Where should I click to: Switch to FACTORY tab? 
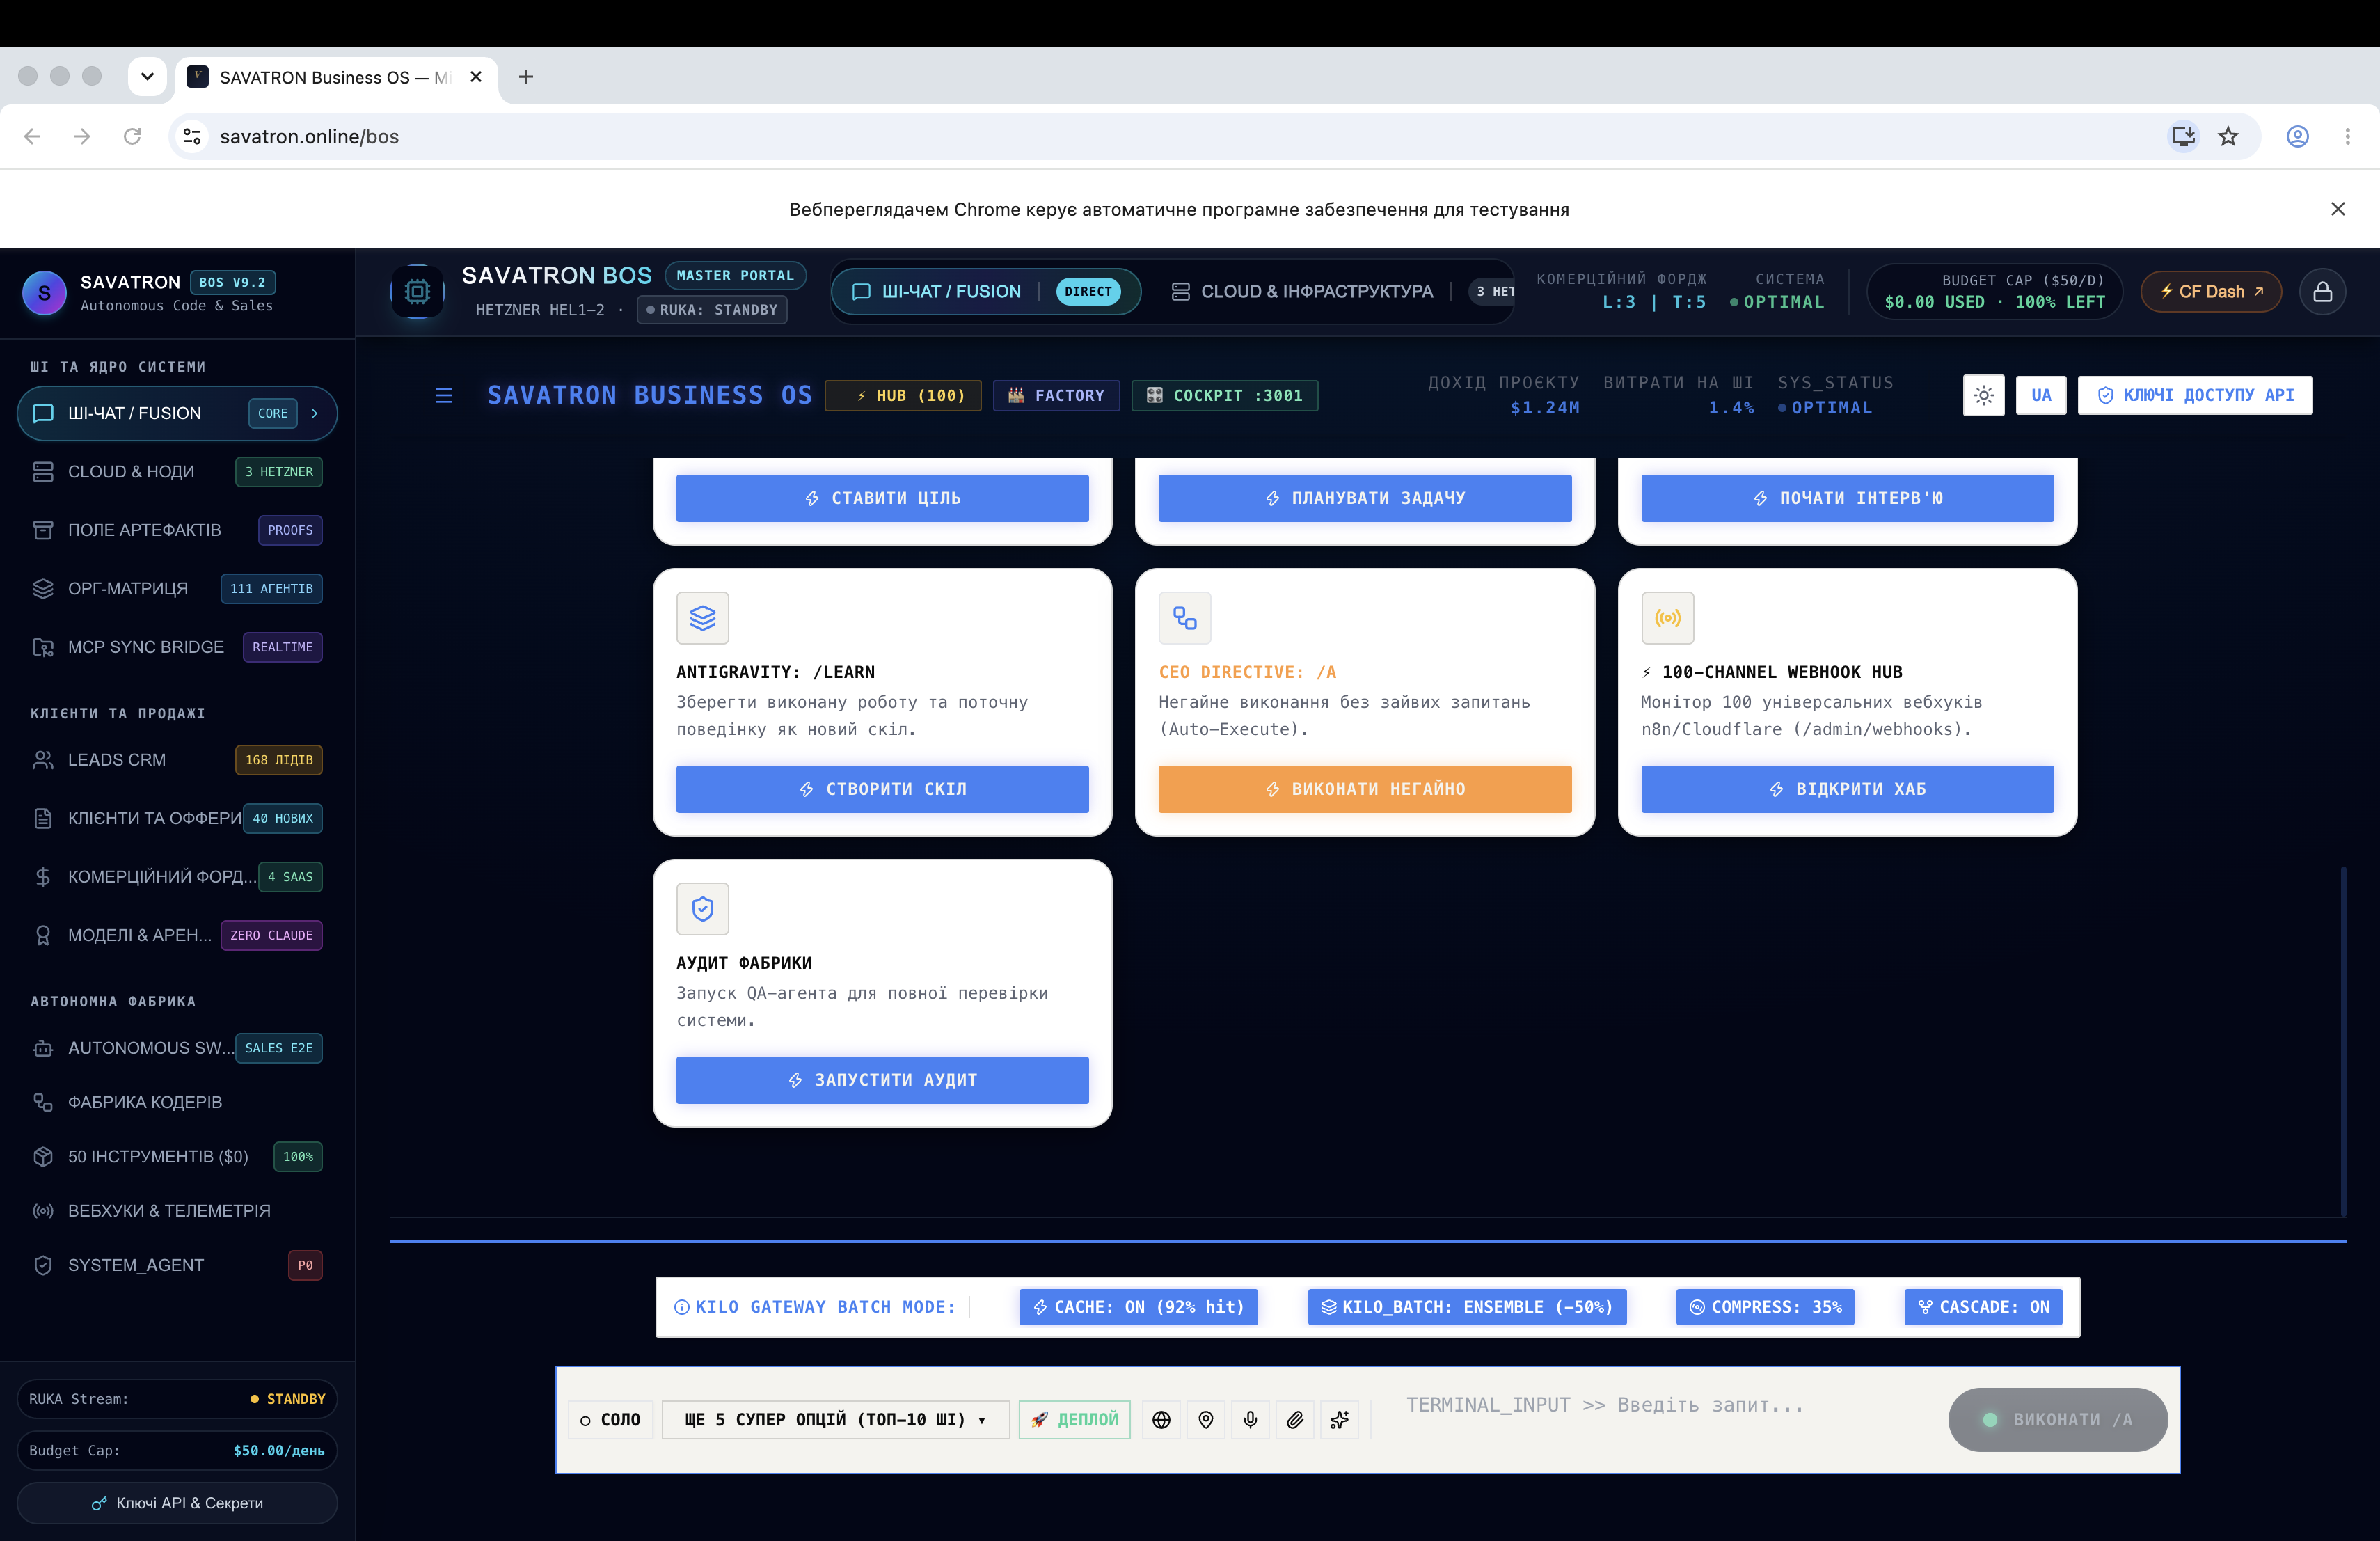(x=1056, y=395)
